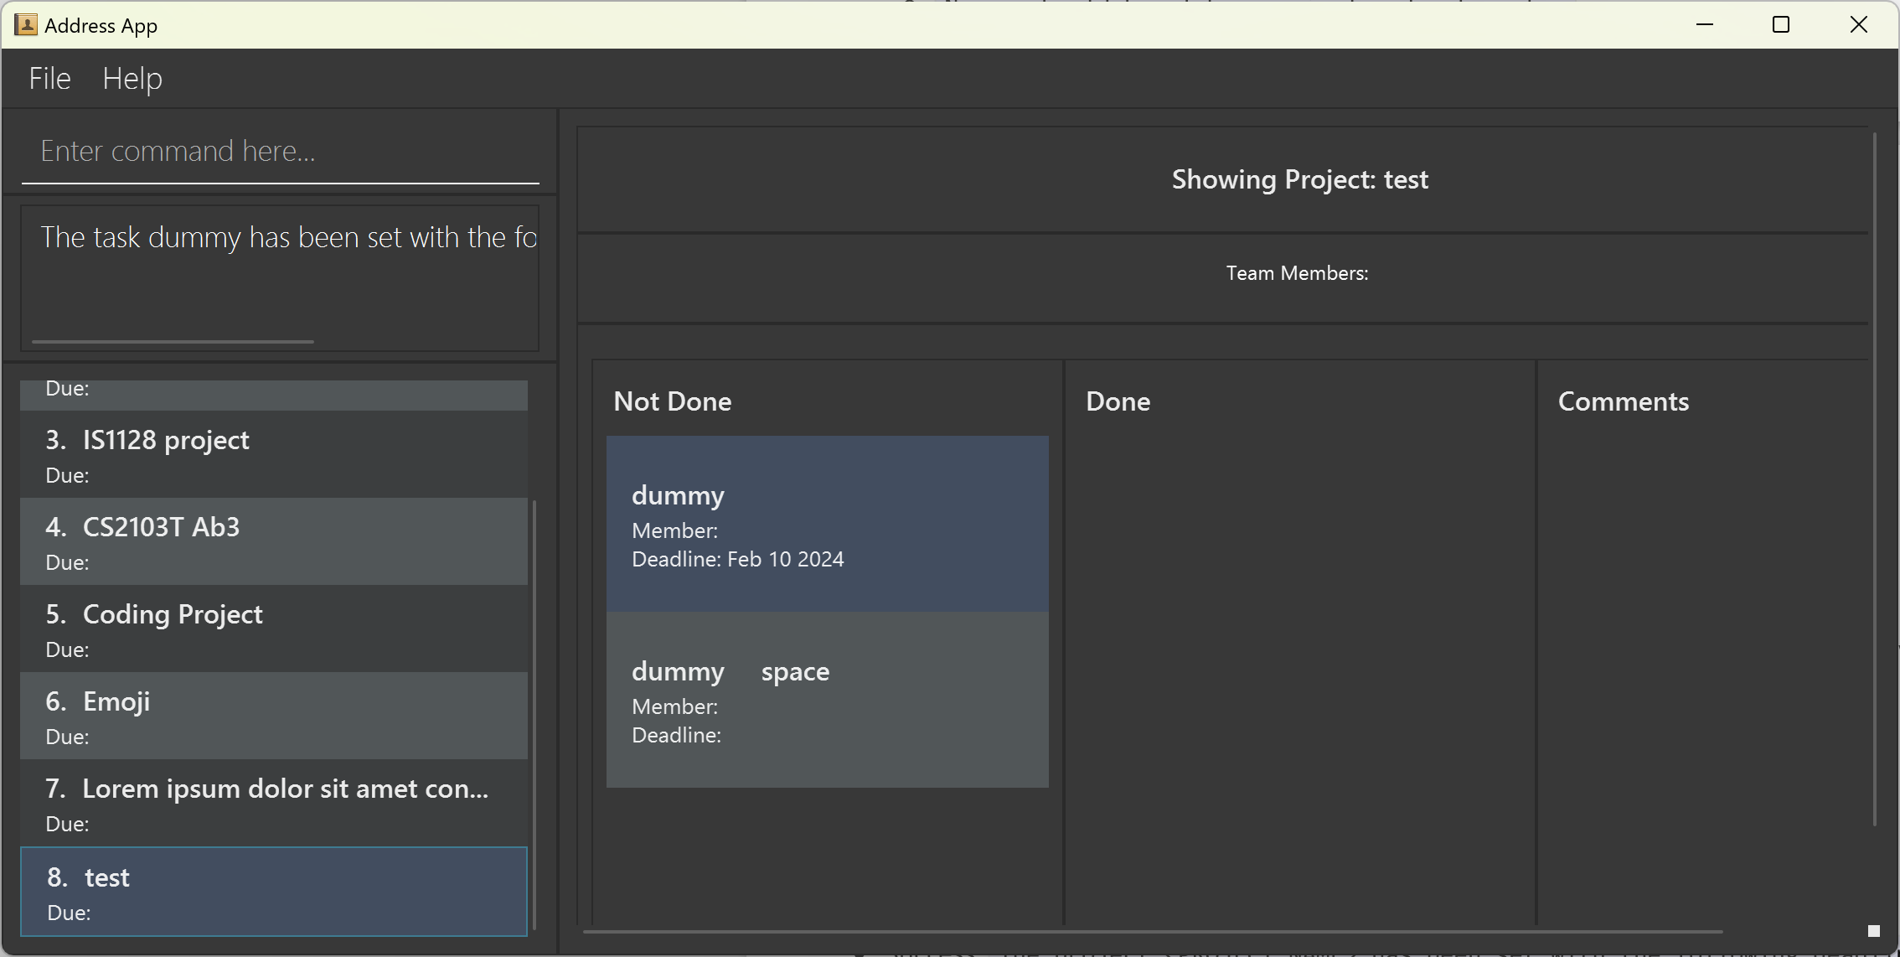Maximize the Address App window
Viewport: 1900px width, 957px height.
(x=1781, y=25)
